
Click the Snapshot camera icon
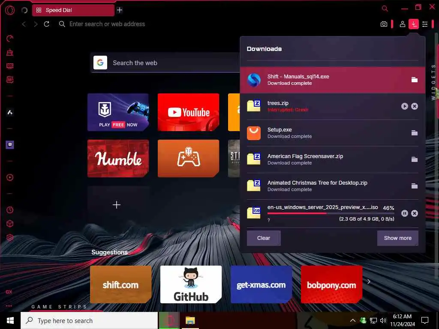(x=384, y=24)
